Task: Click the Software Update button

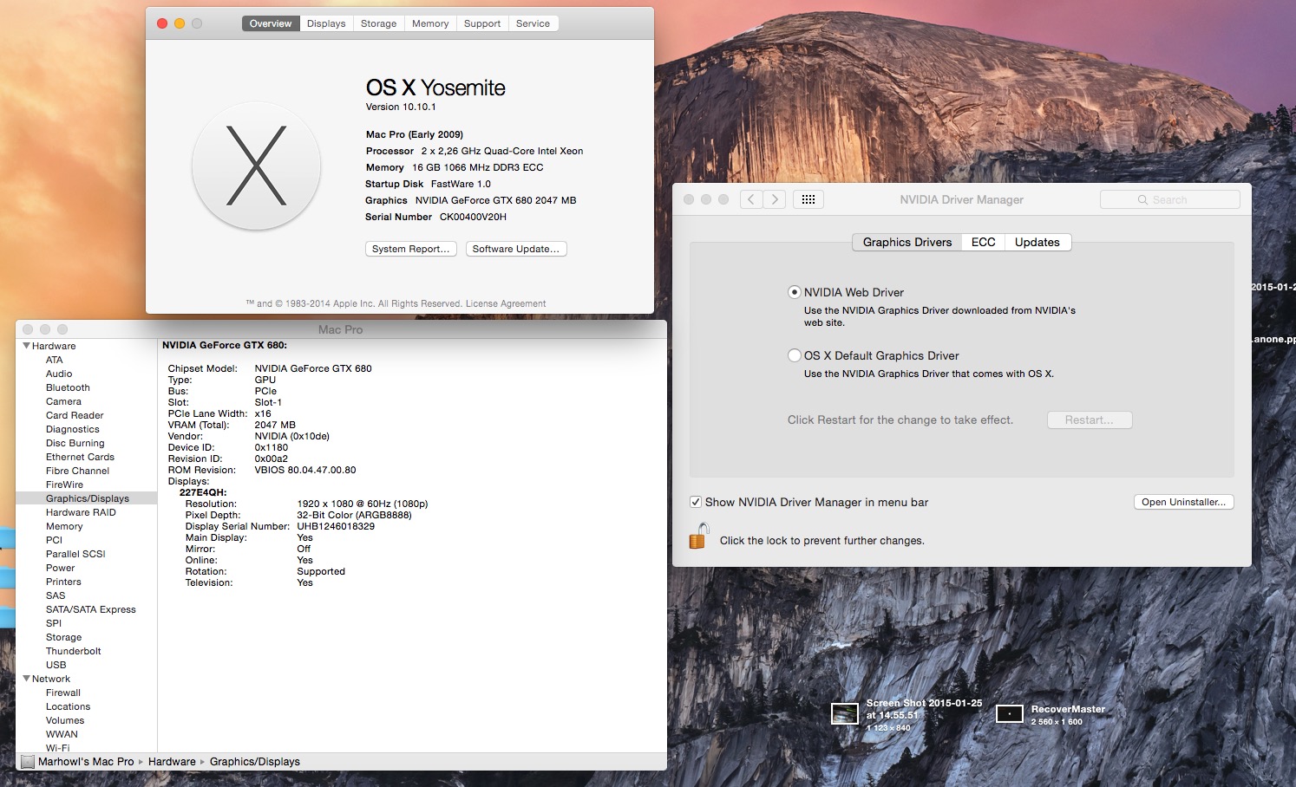Action: (516, 249)
